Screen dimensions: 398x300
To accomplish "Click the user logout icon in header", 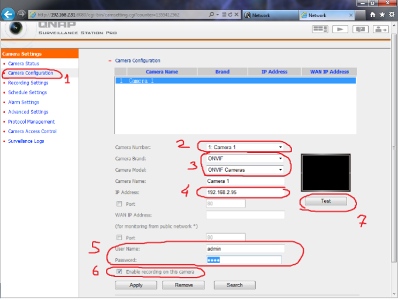I will [x=380, y=29].
